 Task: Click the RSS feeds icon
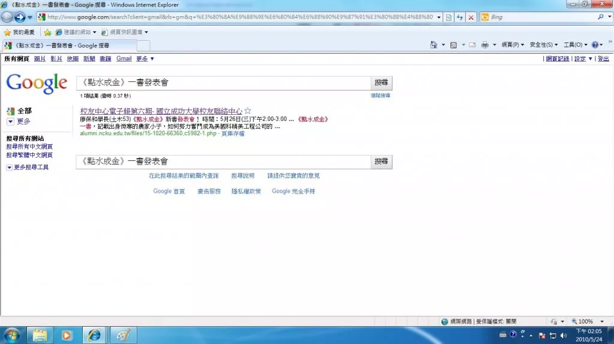click(x=453, y=45)
